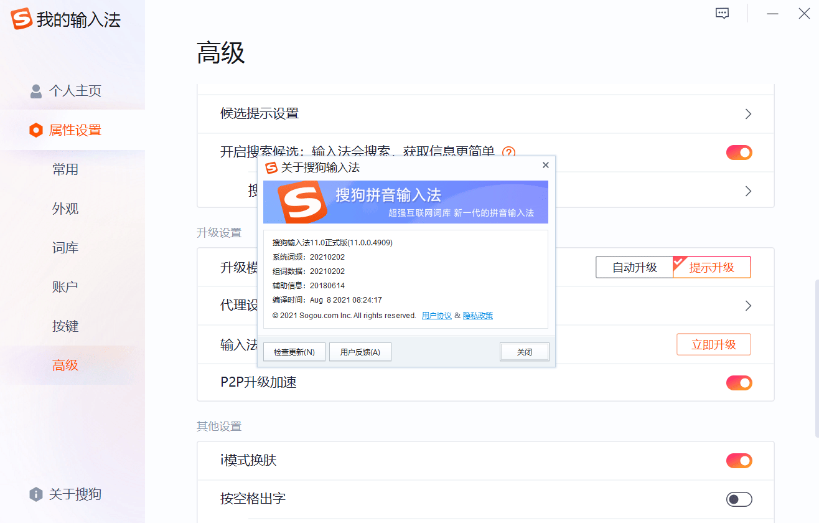Click the 检查更新(N) button
Viewport: 819px width, 523px height.
(294, 352)
